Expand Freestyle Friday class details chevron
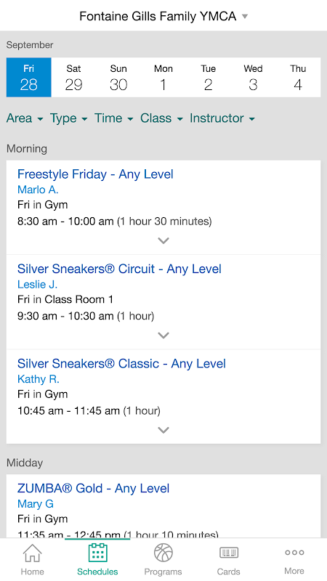 (163, 240)
